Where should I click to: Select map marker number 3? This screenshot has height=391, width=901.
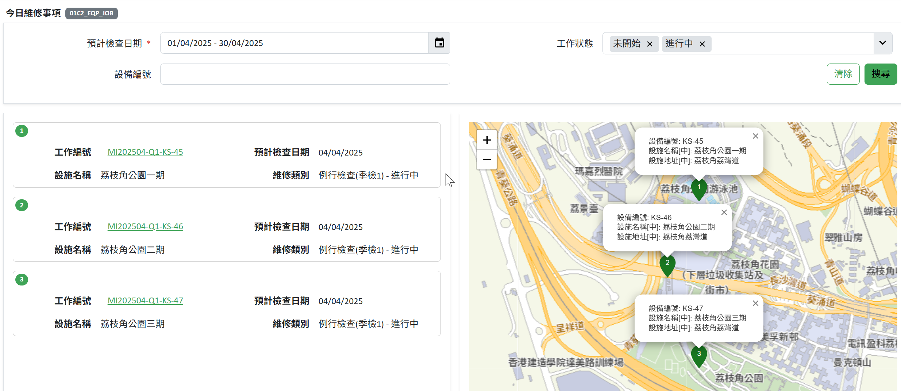[x=699, y=356]
